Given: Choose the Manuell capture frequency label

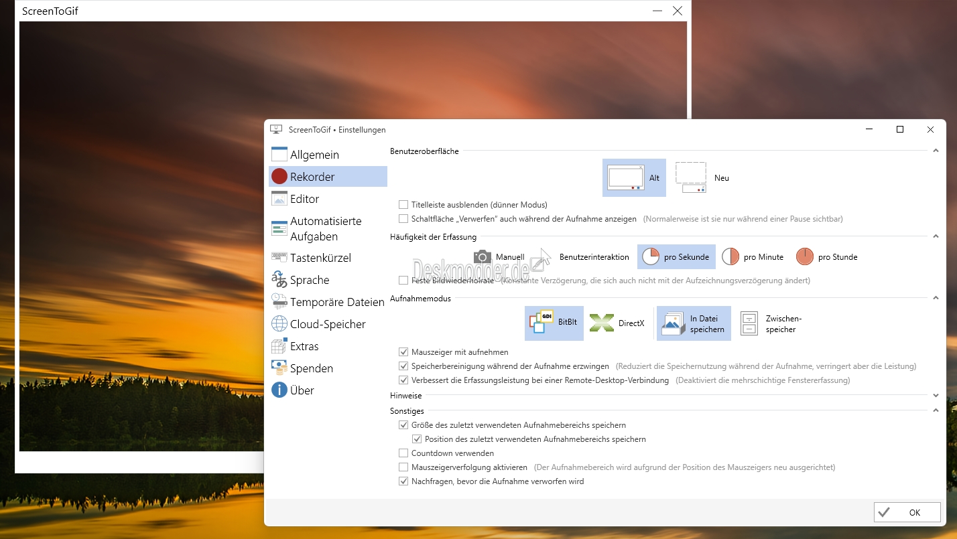Looking at the screenshot, I should [510, 257].
